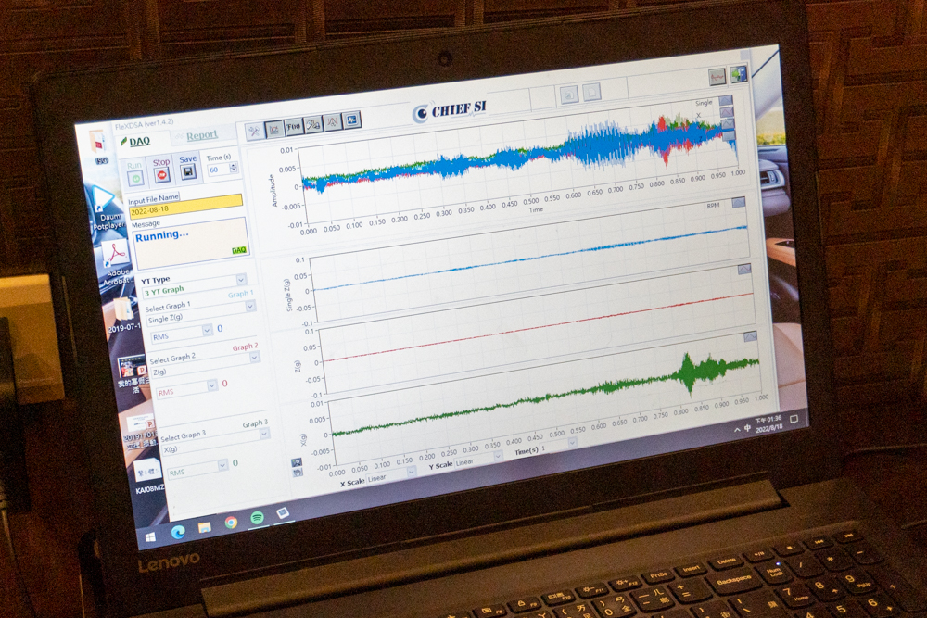927x618 pixels.
Task: Select the blue waveform monitor toolbar icon
Action: [x=352, y=120]
